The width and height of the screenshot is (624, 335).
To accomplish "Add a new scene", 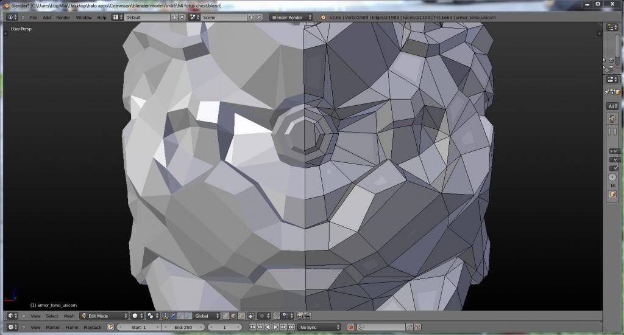I will [x=251, y=17].
